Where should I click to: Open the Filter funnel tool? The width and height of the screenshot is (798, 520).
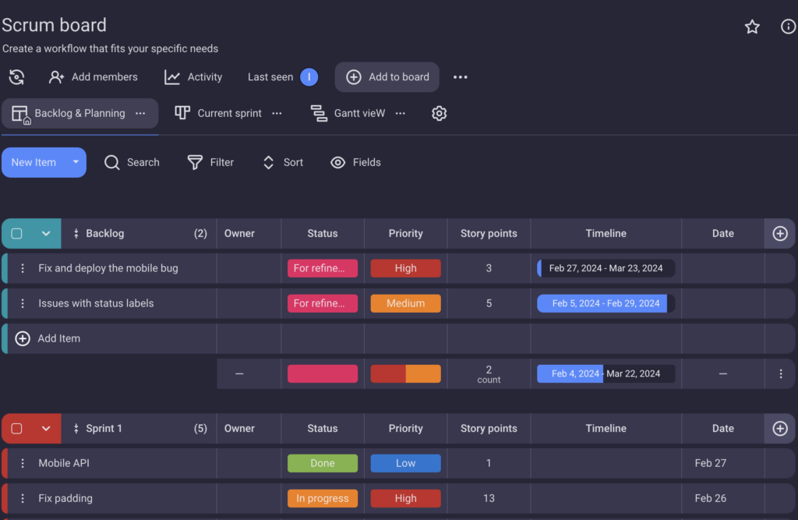pyautogui.click(x=195, y=162)
